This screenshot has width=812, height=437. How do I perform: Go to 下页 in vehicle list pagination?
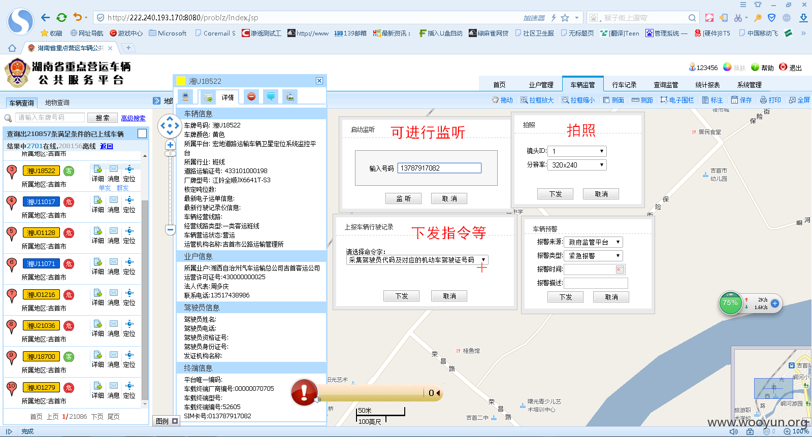[x=97, y=417]
